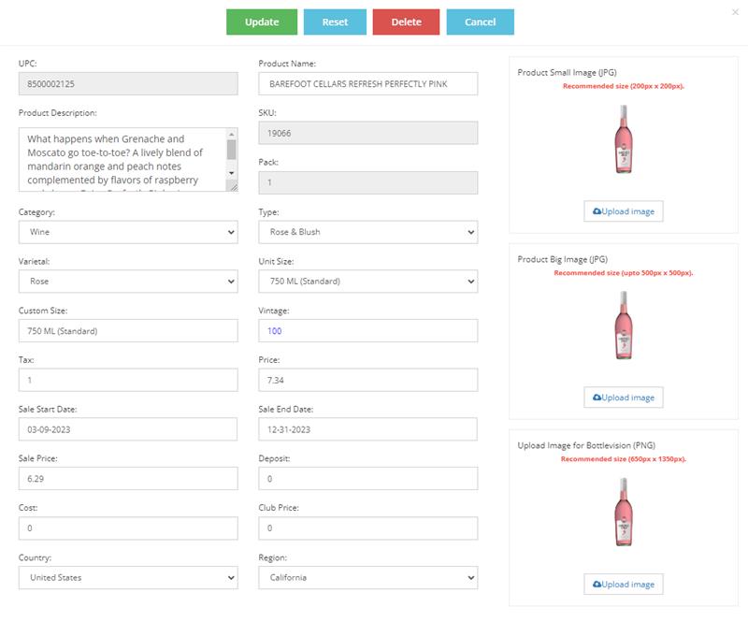Click the Deposit input field
748x622 pixels.
(367, 479)
